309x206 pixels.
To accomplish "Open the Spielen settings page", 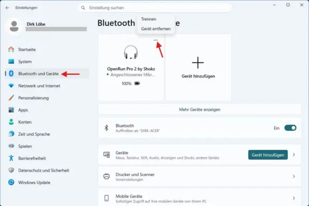I will coord(25,146).
